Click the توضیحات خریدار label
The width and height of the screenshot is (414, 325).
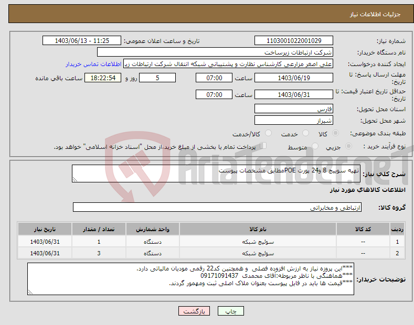click(381, 279)
